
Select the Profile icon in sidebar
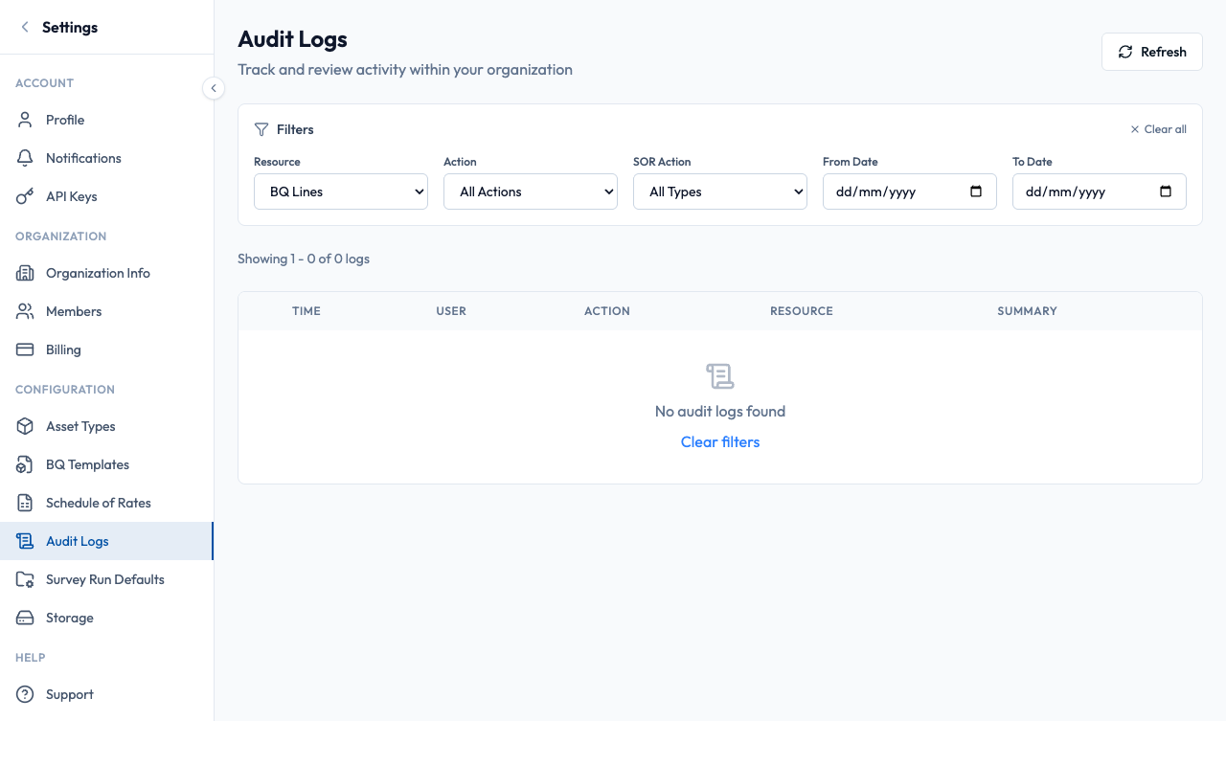25,119
